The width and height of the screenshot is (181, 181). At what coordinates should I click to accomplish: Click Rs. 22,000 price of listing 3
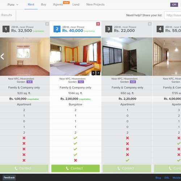click(x=124, y=31)
